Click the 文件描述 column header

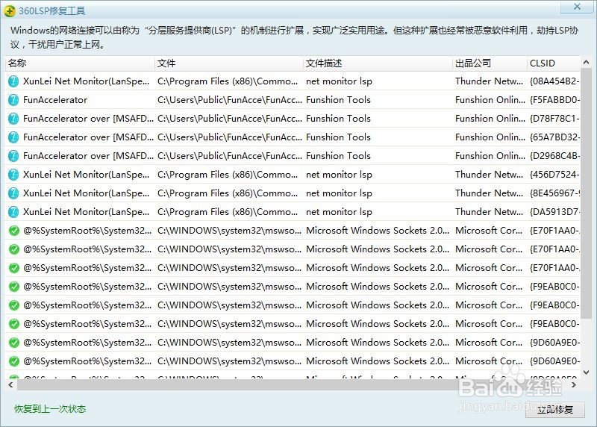(x=378, y=63)
